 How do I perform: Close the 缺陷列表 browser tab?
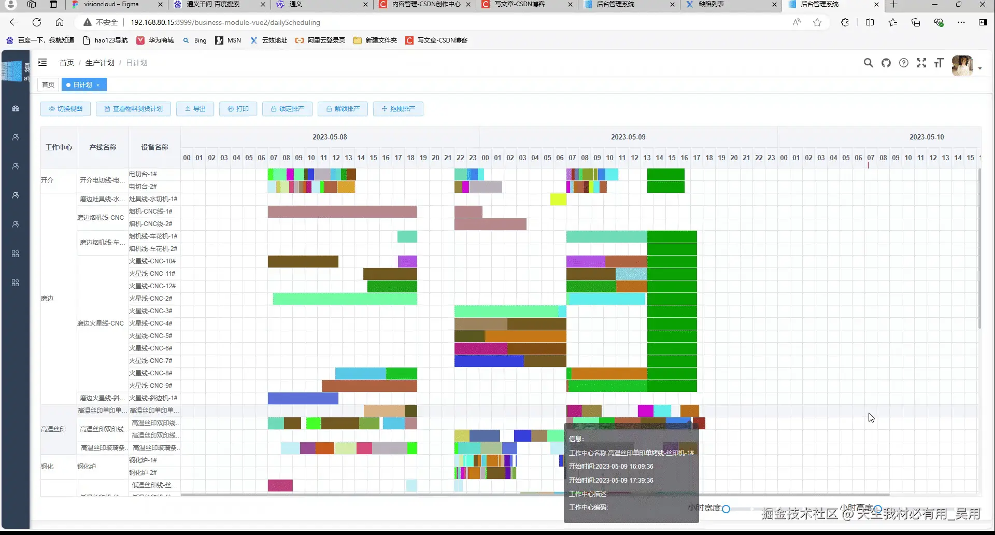pos(774,4)
